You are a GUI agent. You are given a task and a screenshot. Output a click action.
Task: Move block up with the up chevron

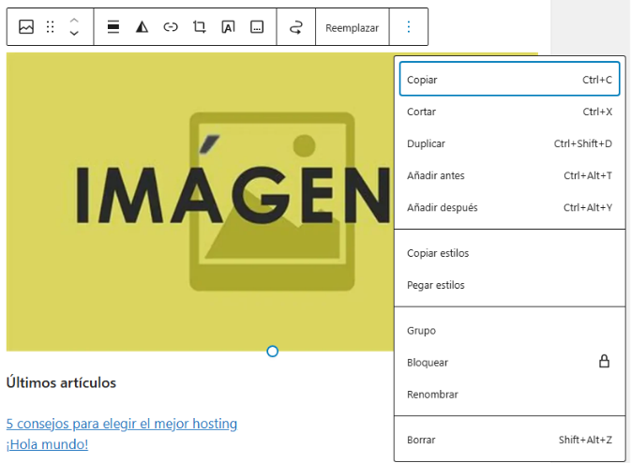coord(74,21)
